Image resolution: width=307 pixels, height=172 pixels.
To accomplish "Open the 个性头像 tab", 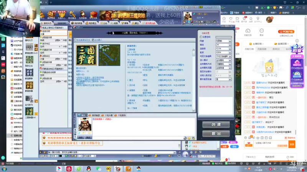I will click(107, 115).
